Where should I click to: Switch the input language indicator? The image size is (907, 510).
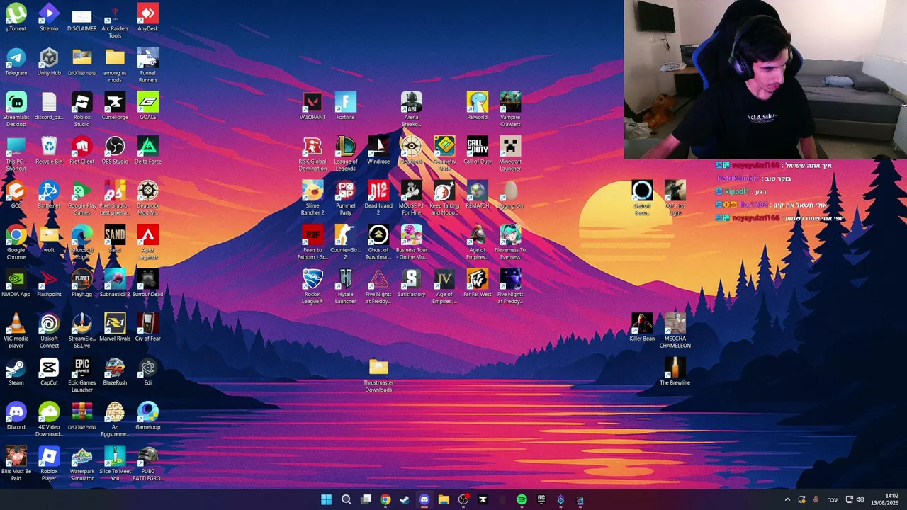click(833, 499)
